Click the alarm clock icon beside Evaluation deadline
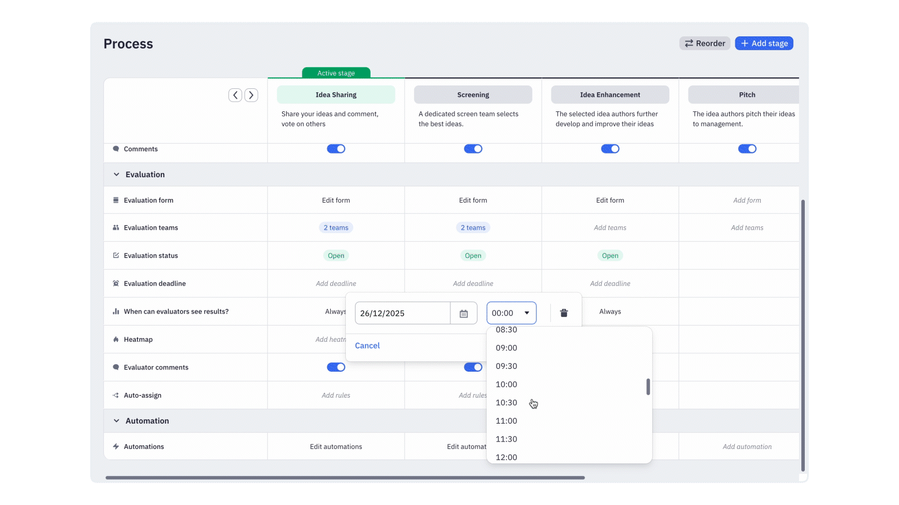The height and width of the screenshot is (505, 899). pyautogui.click(x=115, y=283)
